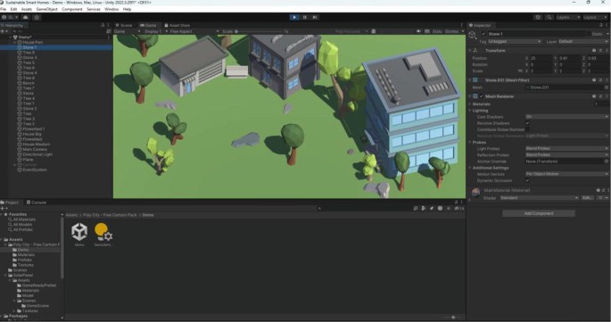Open the GameObject menu
This screenshot has height=322, width=611.
[x=46, y=9]
